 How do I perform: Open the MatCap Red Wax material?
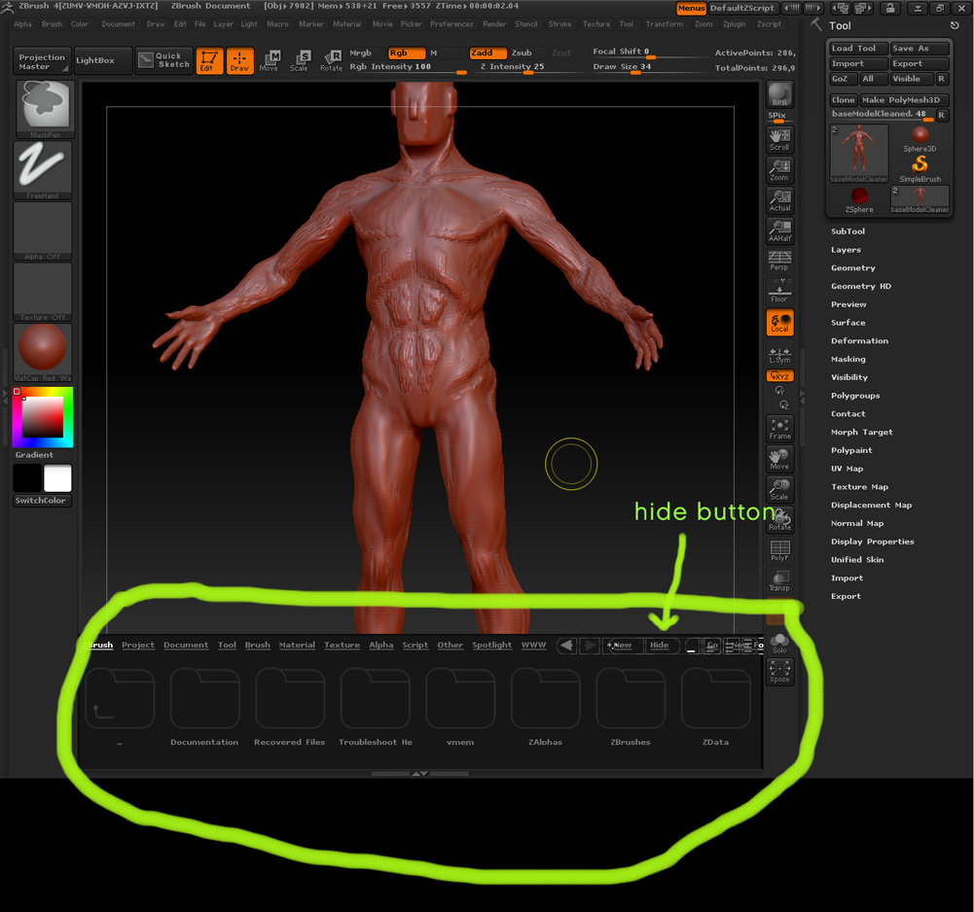tap(43, 352)
